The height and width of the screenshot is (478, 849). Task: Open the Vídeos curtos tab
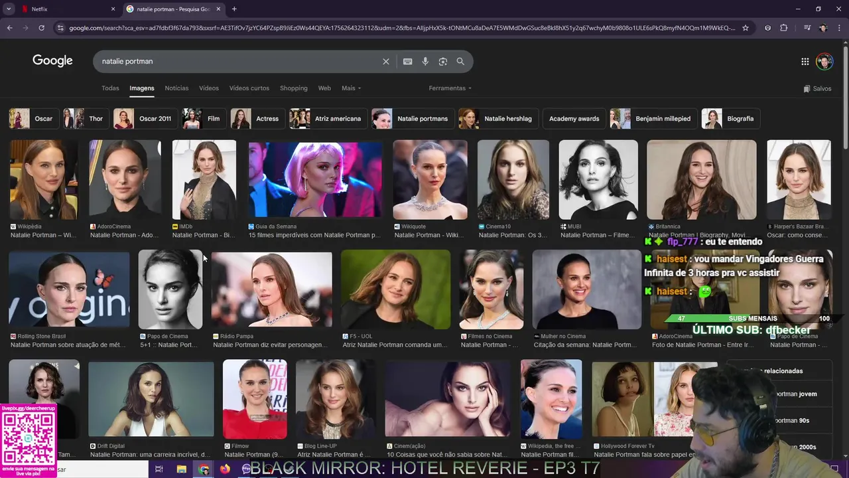coord(249,88)
